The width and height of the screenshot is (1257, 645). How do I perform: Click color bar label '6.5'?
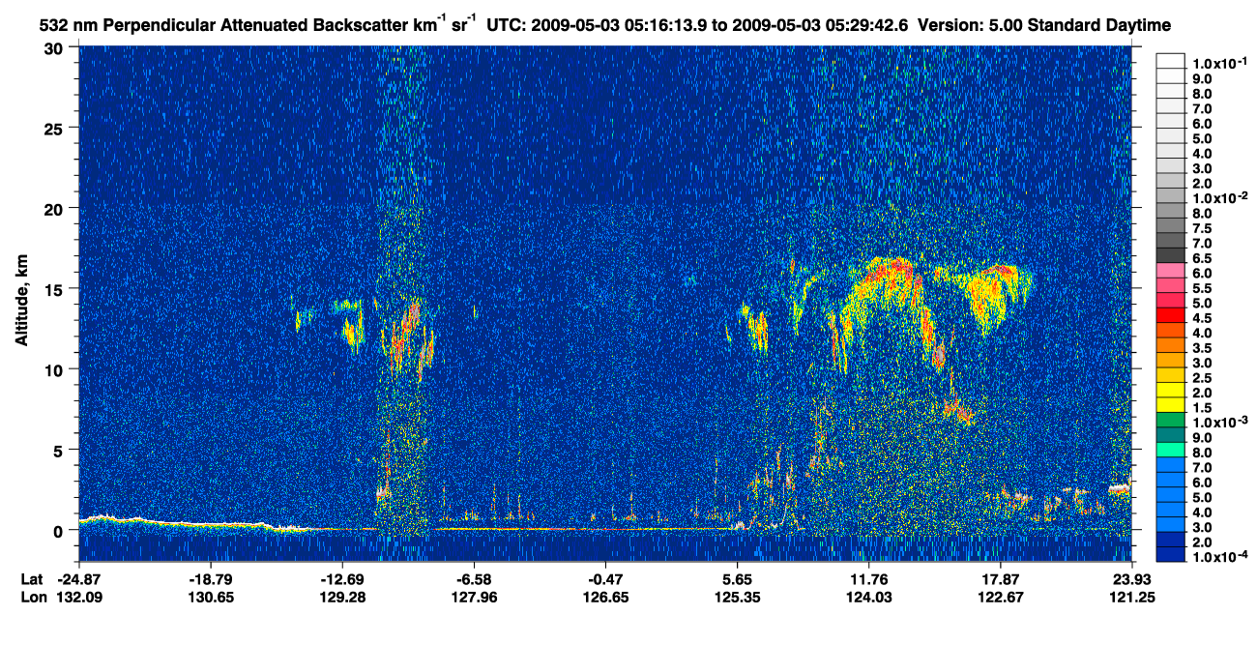1202,258
